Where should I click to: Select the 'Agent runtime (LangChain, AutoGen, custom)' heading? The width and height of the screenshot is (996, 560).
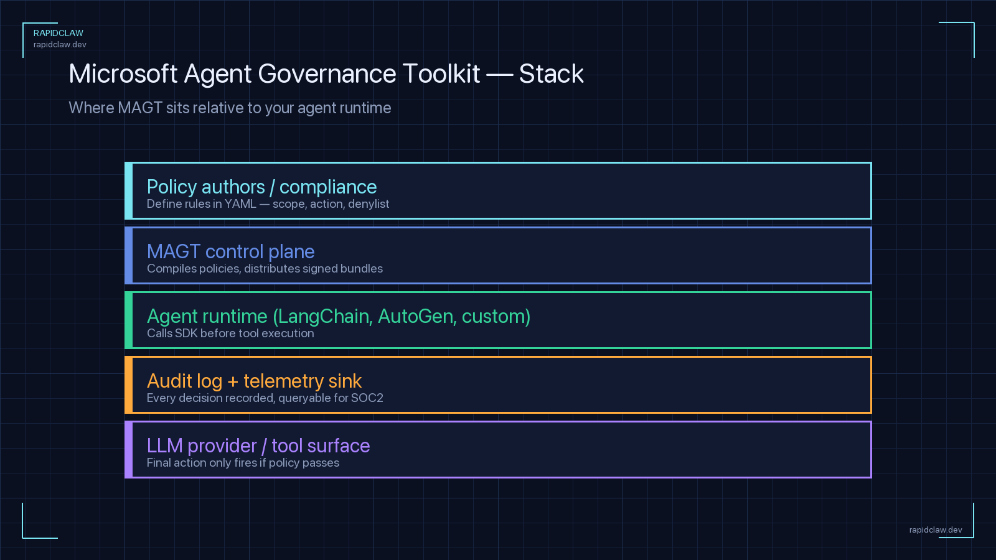click(339, 316)
